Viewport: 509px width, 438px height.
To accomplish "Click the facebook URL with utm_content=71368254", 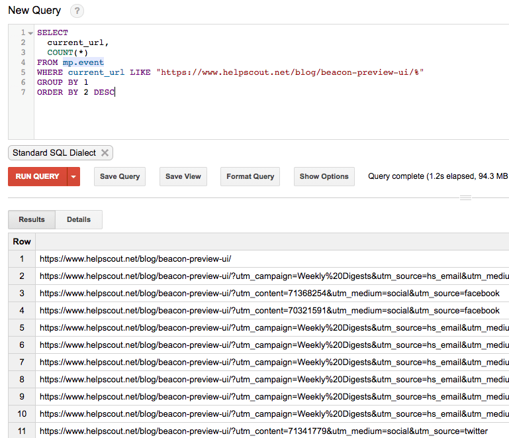I will pos(269,294).
